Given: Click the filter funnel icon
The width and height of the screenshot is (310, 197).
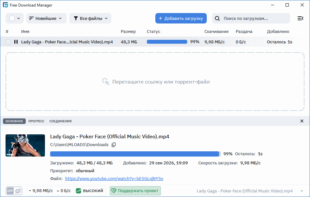Looking at the screenshot, I should (76, 18).
